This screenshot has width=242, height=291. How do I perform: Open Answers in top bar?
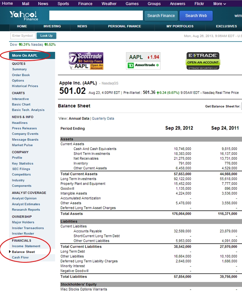tap(177, 4)
